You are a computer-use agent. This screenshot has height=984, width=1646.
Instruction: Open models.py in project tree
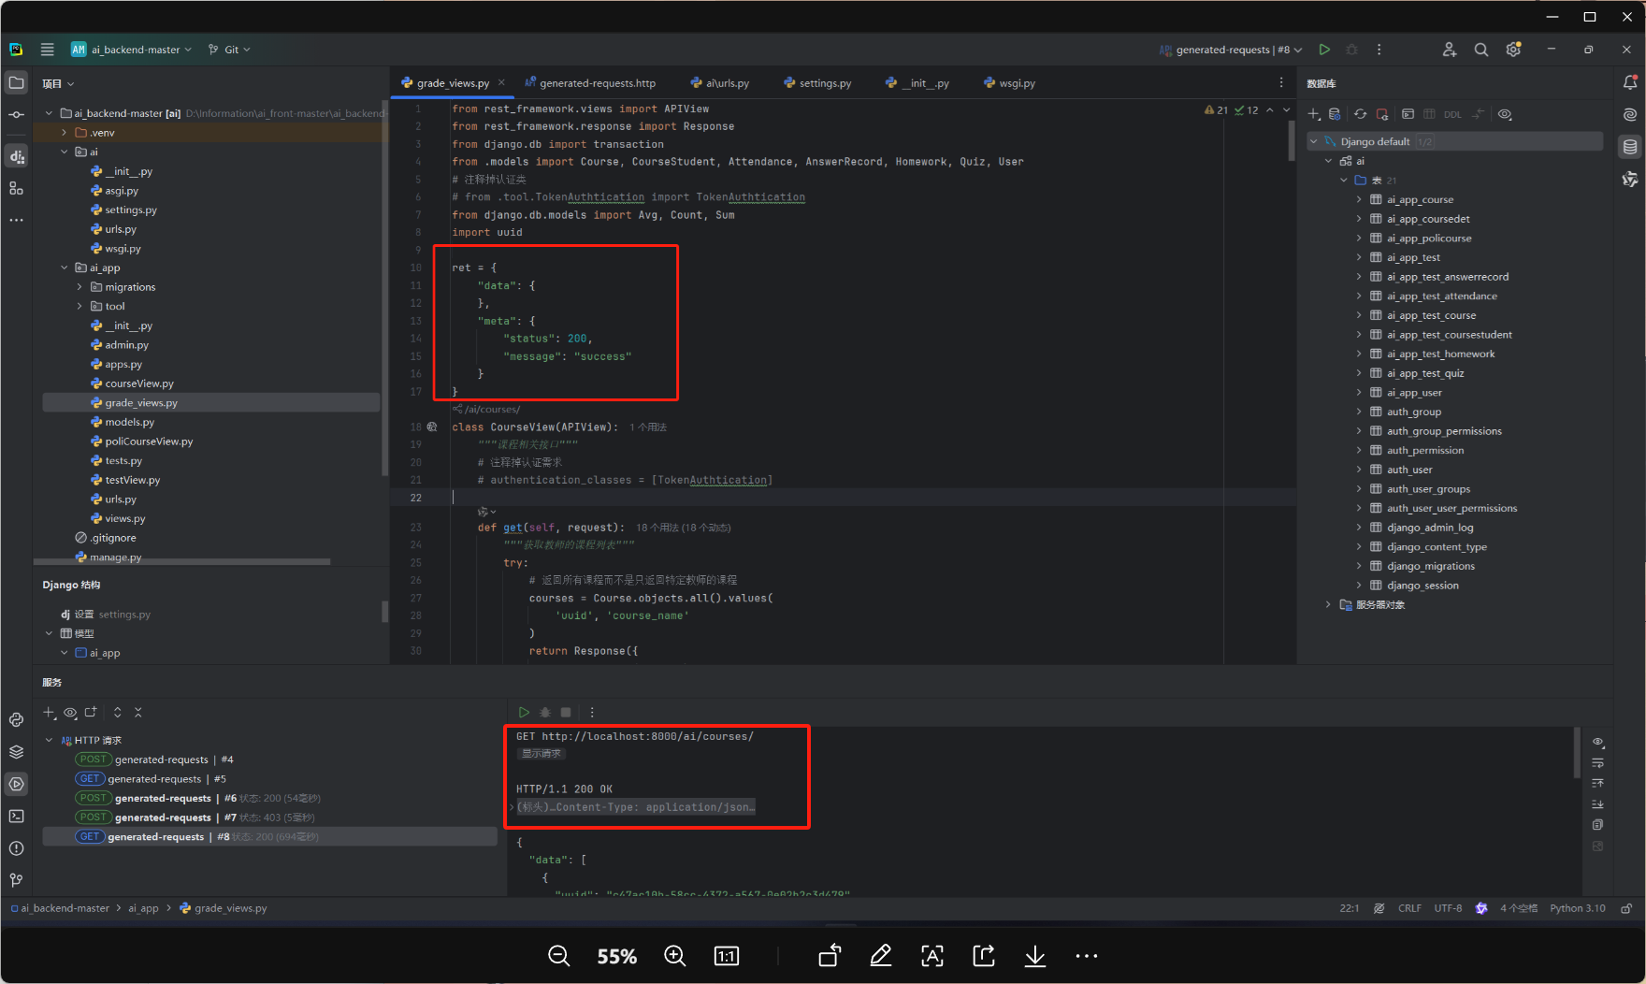130,422
